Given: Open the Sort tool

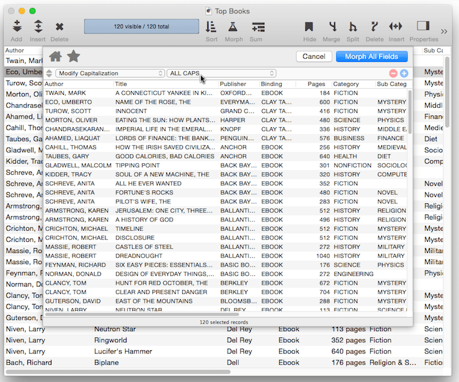Looking at the screenshot, I should click(211, 27).
